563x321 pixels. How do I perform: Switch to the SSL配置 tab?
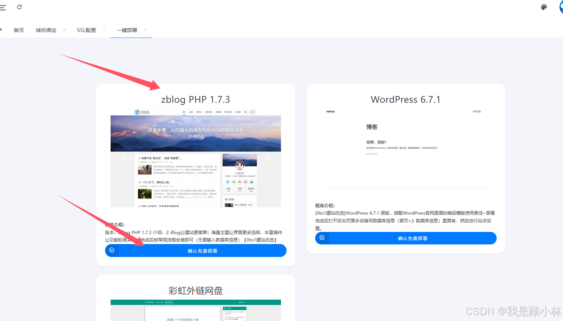(87, 30)
